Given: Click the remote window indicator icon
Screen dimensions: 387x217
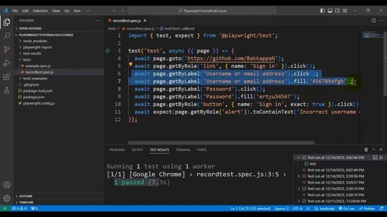Looking at the screenshot, I should click(5, 209).
